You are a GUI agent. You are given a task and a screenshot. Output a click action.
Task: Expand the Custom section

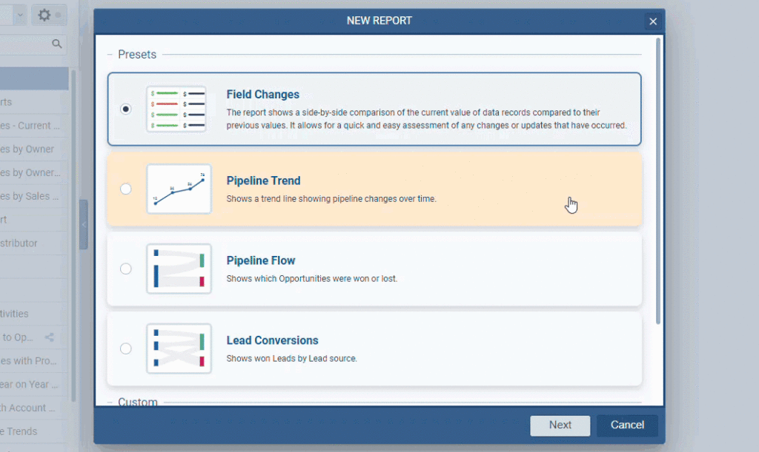(110, 402)
